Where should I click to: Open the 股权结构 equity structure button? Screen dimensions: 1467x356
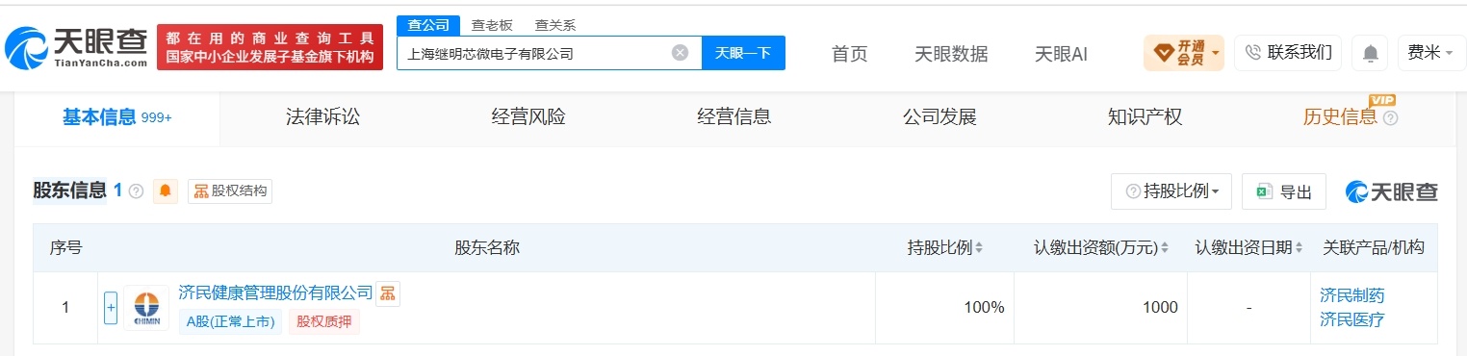point(230,191)
